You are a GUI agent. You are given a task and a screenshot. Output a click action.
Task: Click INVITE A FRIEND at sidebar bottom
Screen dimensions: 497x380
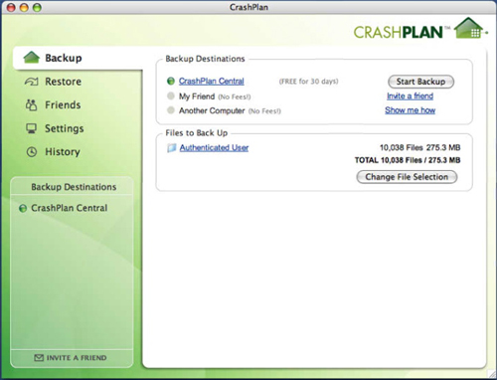(x=71, y=358)
